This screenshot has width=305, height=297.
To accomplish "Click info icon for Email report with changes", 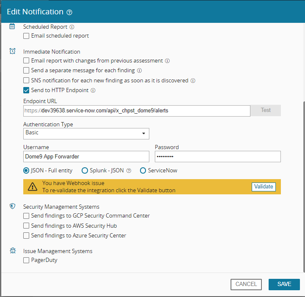I will (x=167, y=61).
